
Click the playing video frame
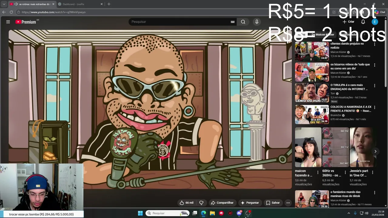point(150,109)
